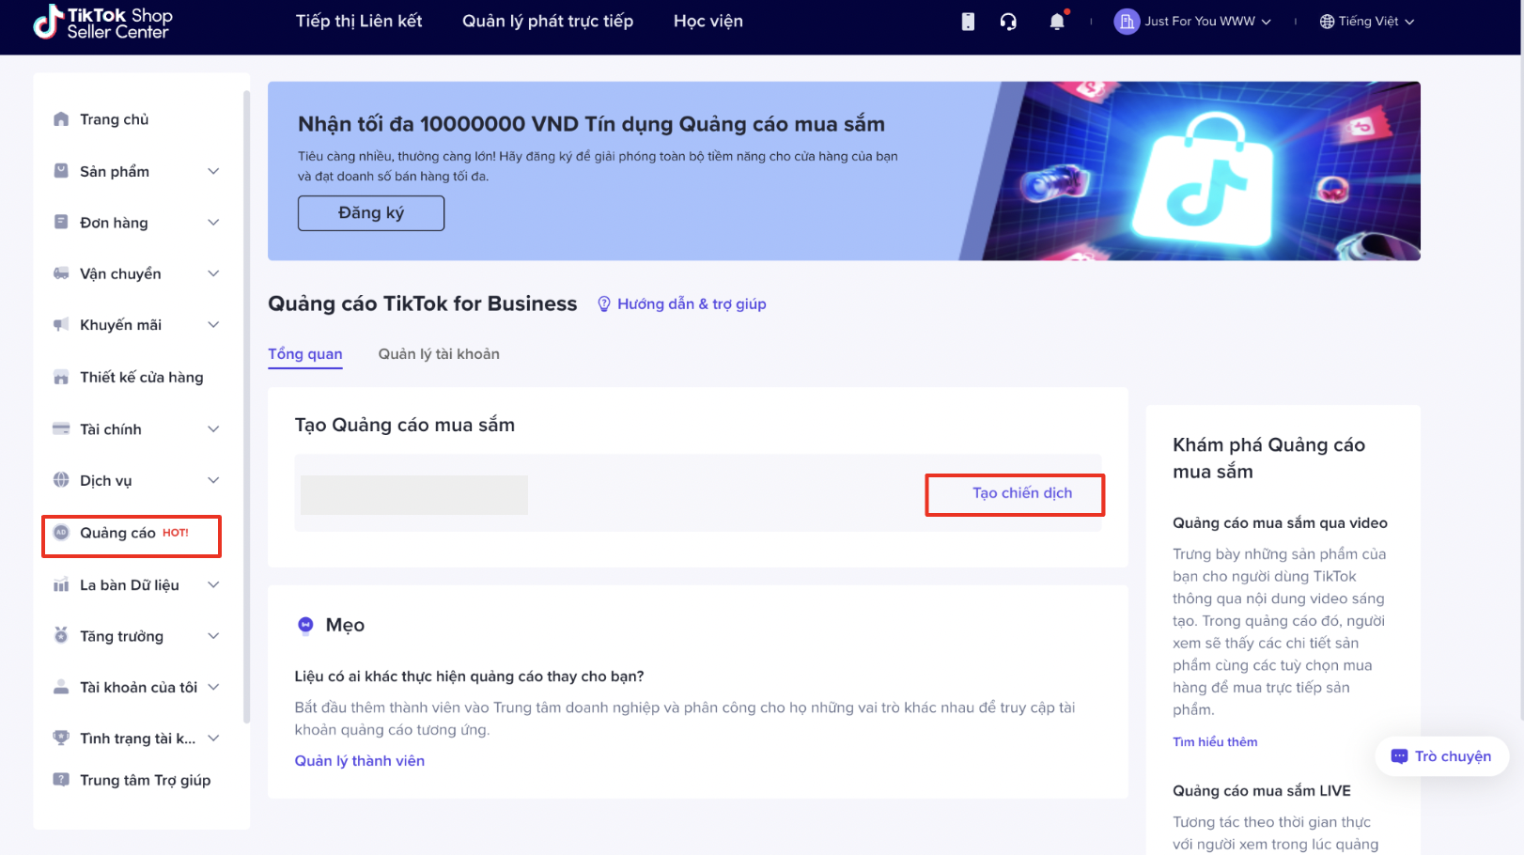Click the Mẹo tips icon
Image resolution: width=1524 pixels, height=855 pixels.
point(305,626)
